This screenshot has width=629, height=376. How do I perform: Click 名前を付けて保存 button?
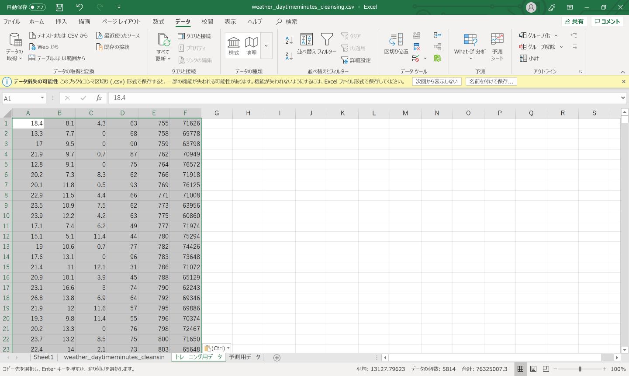pos(491,81)
